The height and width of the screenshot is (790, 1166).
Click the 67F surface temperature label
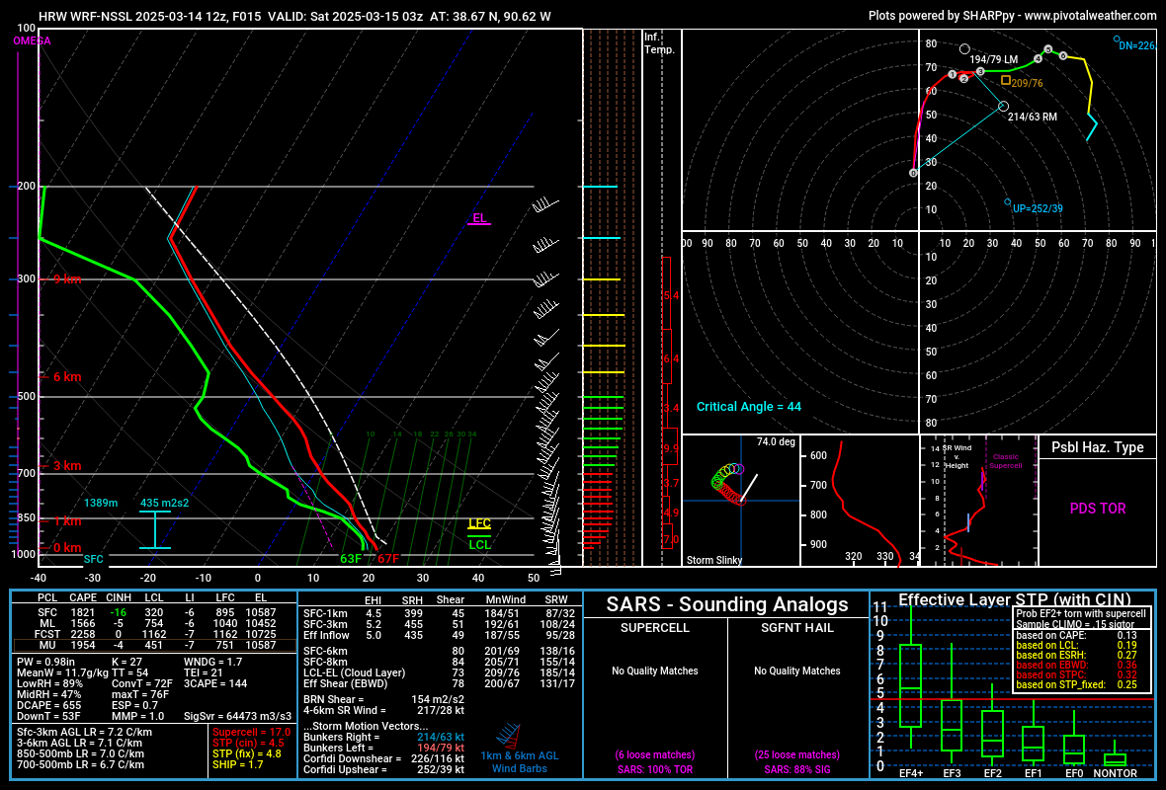tap(387, 559)
